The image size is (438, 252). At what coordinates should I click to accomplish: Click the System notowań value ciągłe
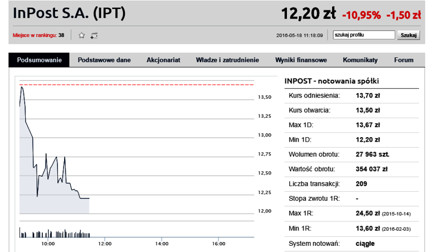[365, 244]
